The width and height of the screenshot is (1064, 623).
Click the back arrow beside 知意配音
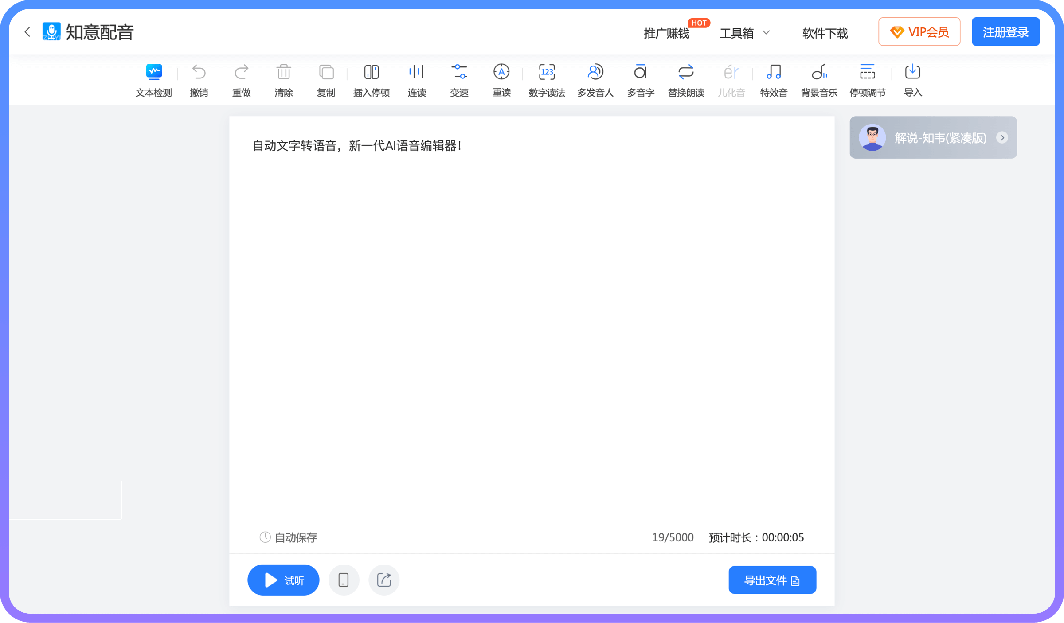27,31
